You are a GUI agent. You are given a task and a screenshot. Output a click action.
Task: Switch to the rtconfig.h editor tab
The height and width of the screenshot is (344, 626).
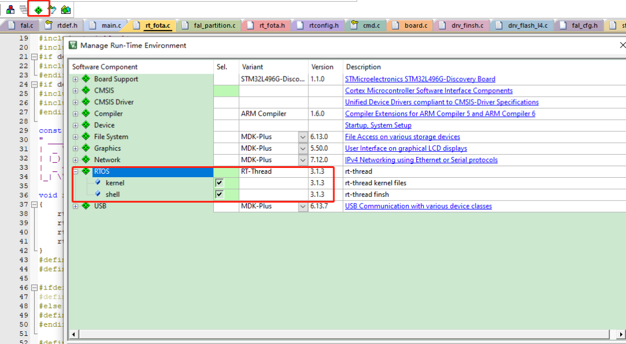click(x=319, y=25)
